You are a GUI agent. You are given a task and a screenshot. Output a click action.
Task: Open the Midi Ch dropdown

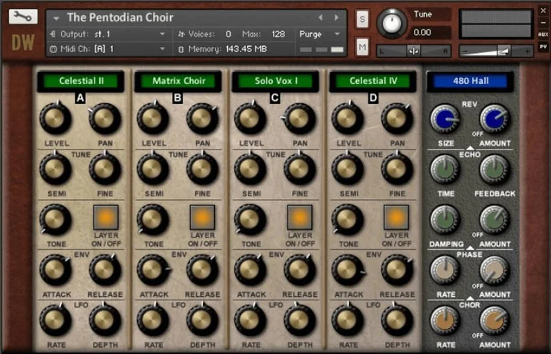pos(163,49)
